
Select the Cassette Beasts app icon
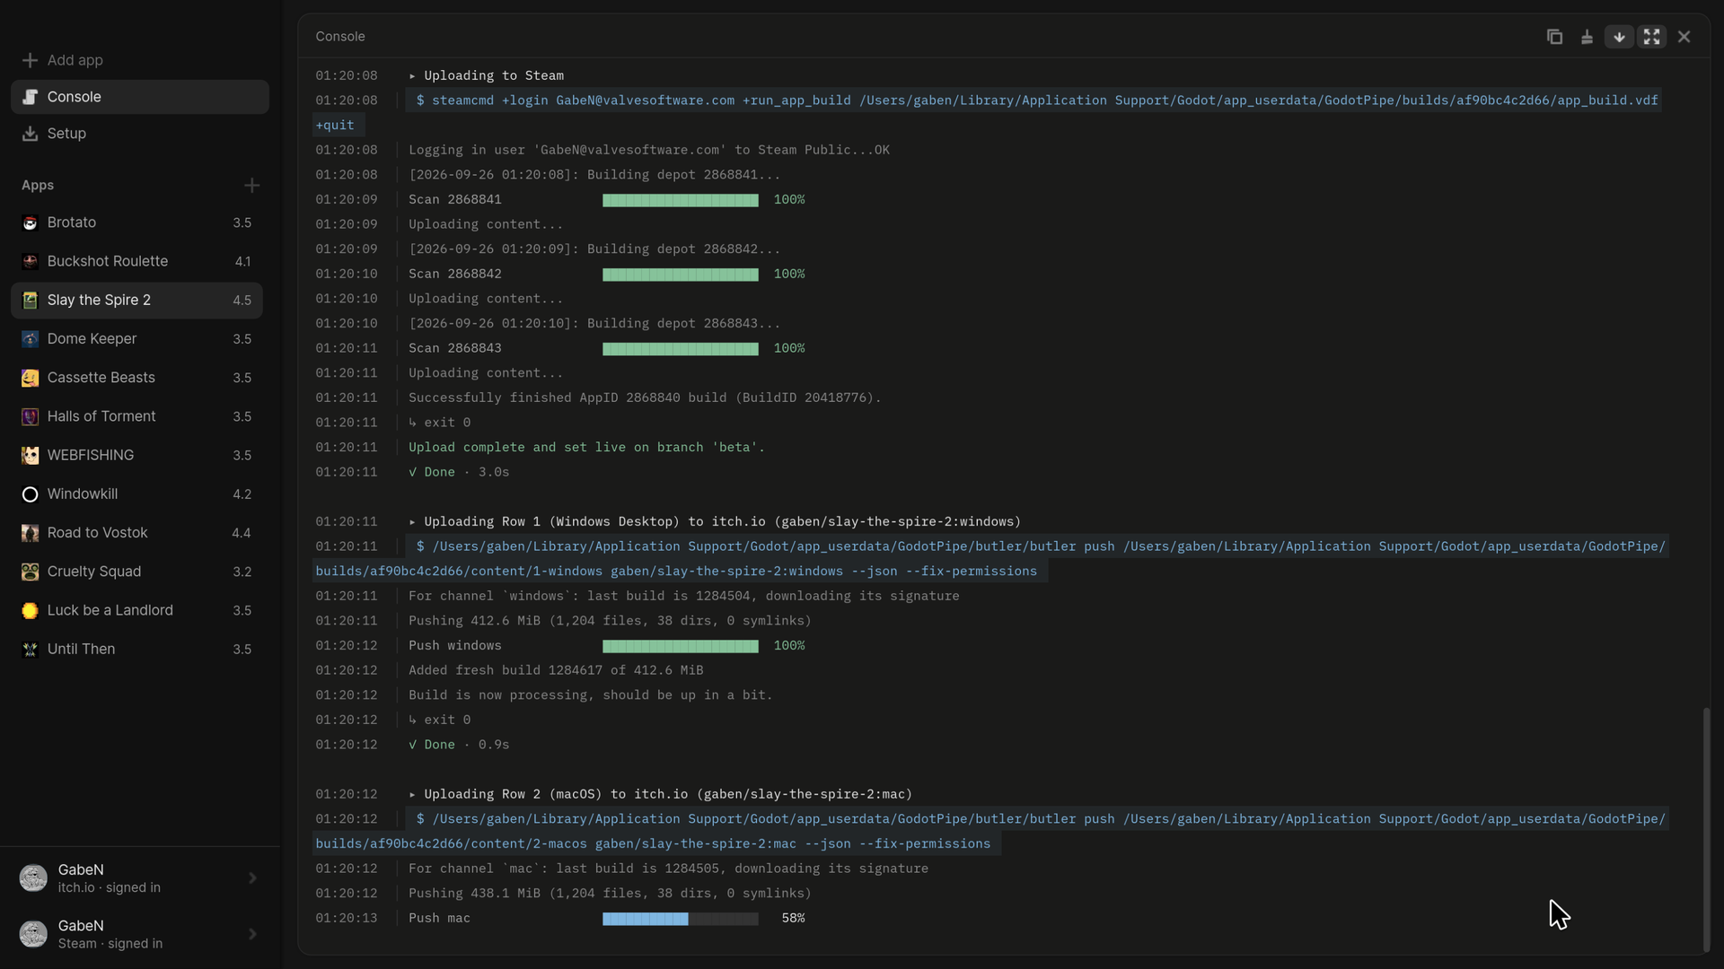[x=30, y=378]
